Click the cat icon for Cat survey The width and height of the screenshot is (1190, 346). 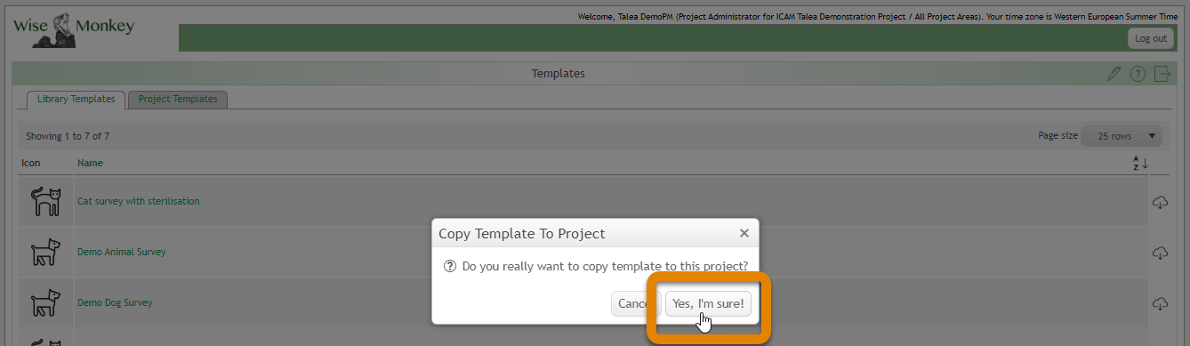[45, 202]
